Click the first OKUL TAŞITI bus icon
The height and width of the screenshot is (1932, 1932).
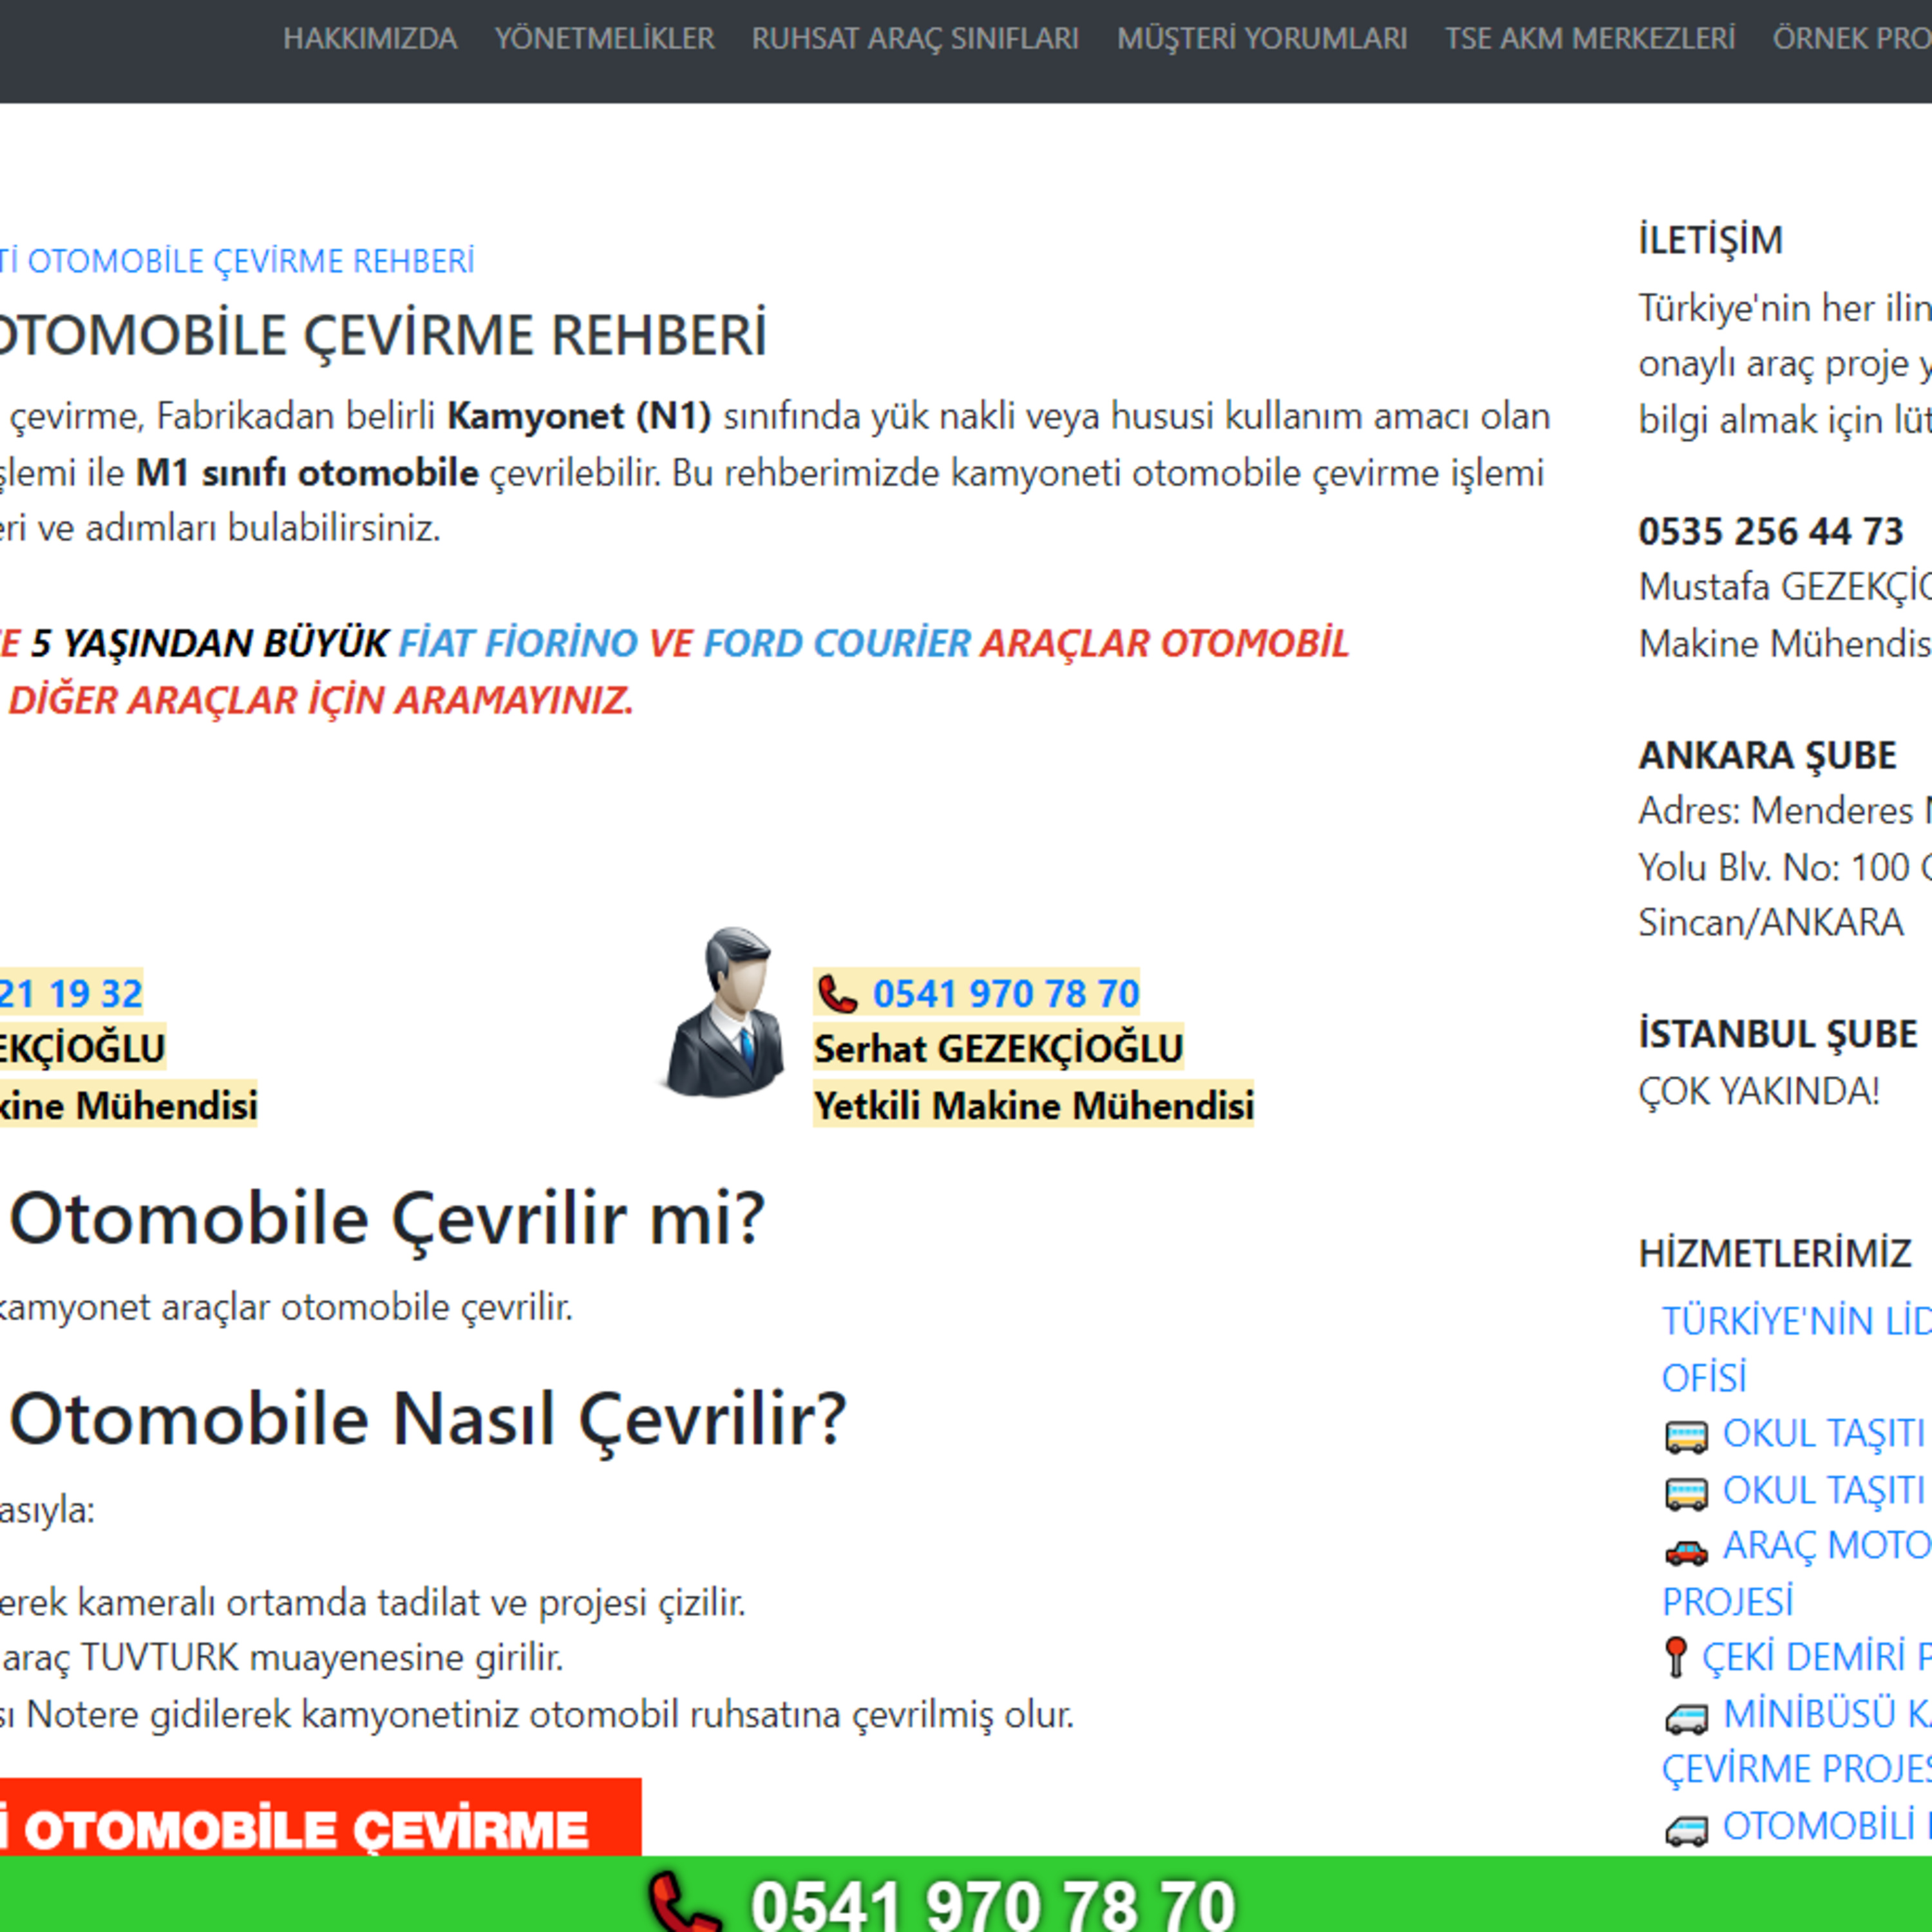pos(1686,1436)
